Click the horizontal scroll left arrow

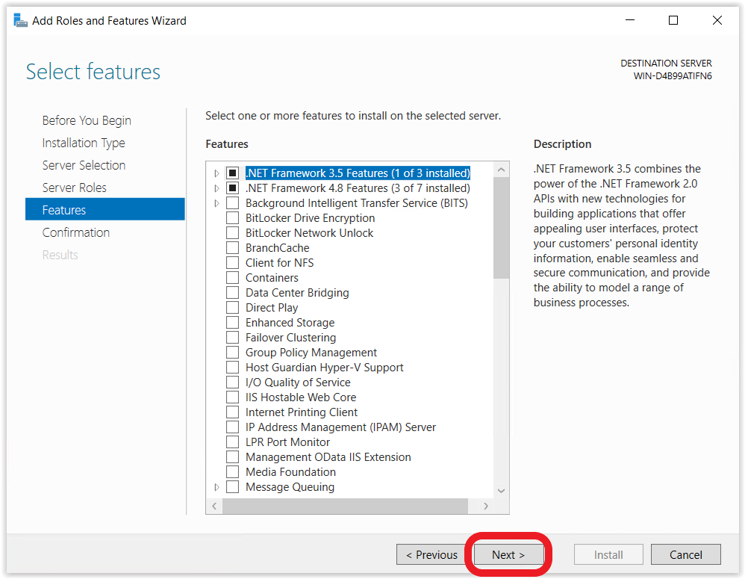tap(214, 507)
